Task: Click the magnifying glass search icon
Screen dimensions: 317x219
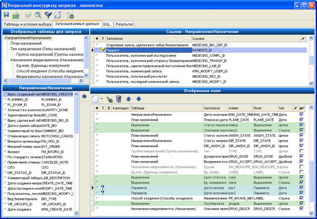Action: (38, 15)
